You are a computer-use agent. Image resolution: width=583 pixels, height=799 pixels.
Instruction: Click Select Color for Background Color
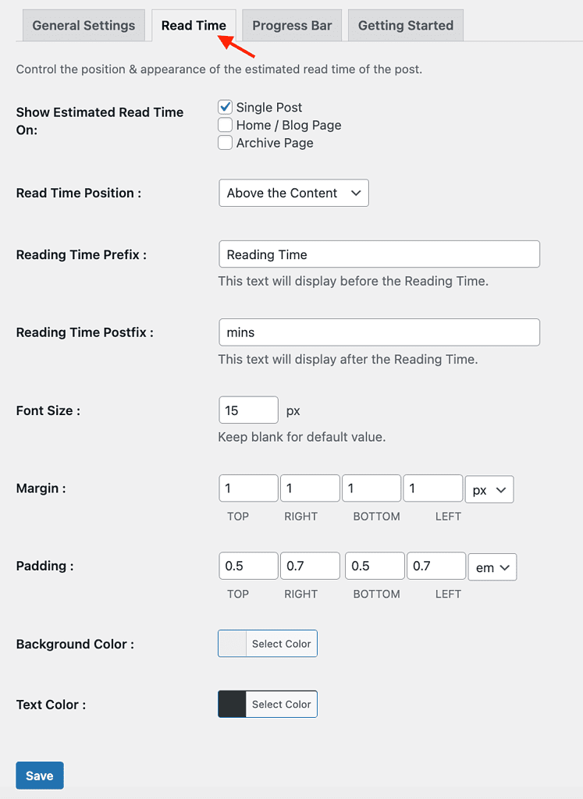click(x=281, y=643)
